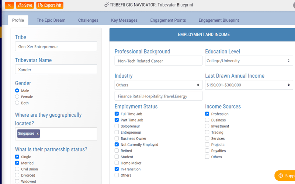This screenshot has width=295, height=184.
Task: Click the wand icon beside the TRIBEFII title
Action: click(106, 5)
